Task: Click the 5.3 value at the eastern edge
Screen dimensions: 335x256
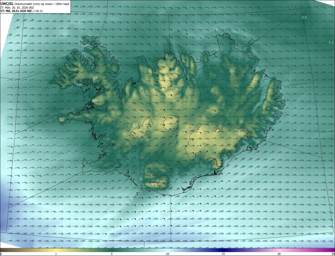Action: coord(331,42)
